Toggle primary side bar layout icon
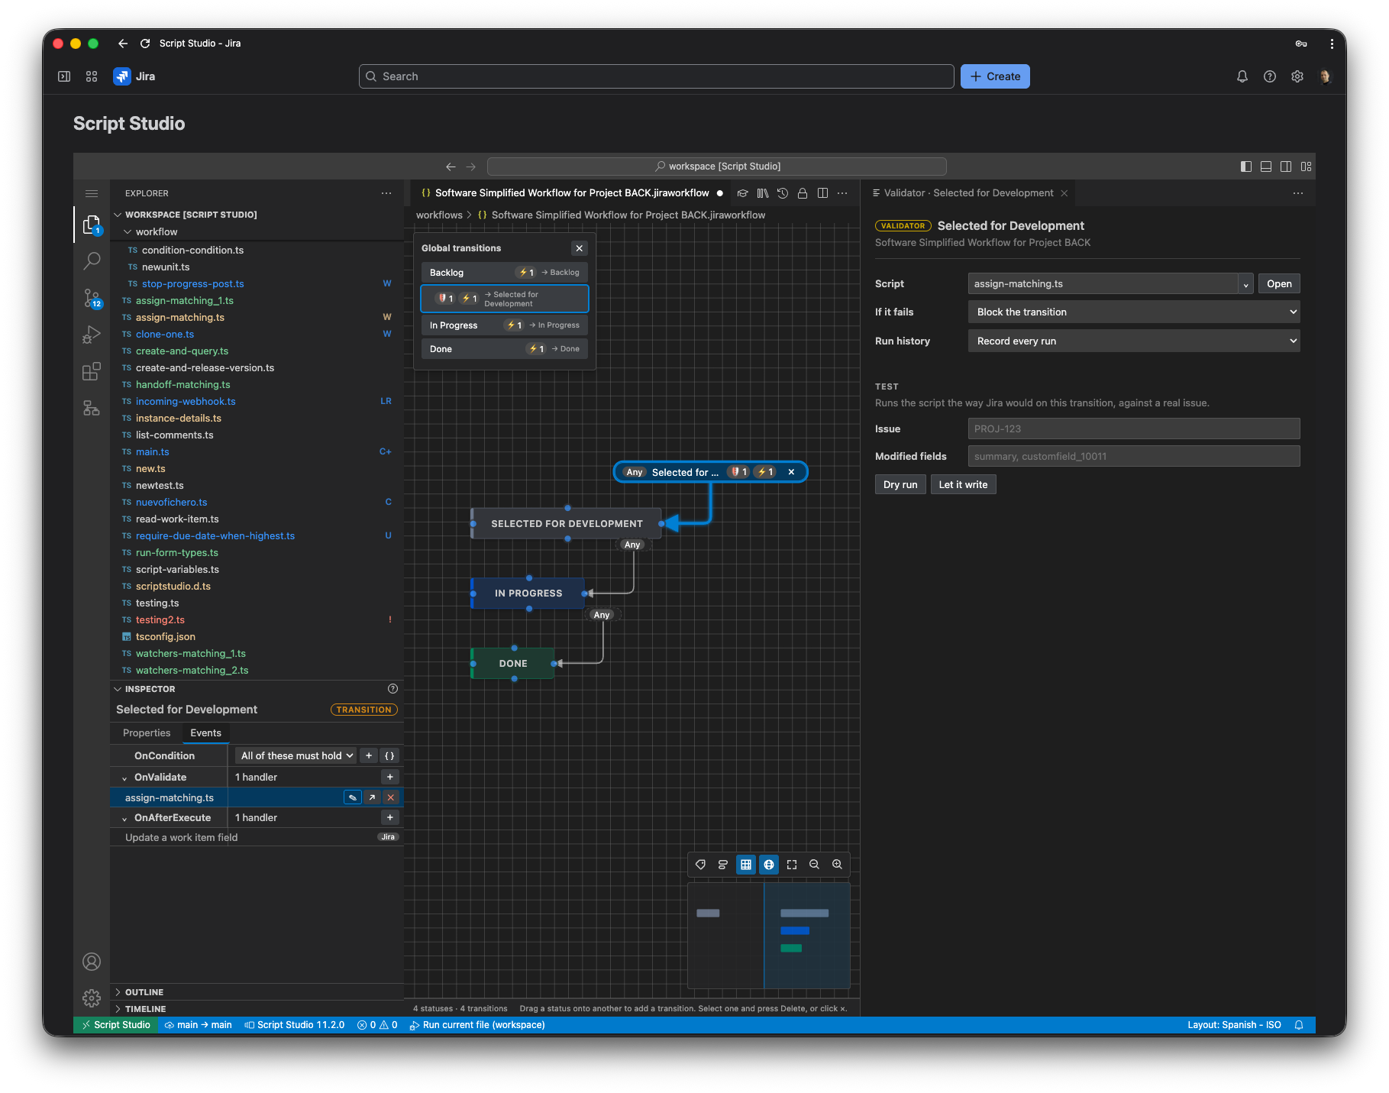 1246,167
